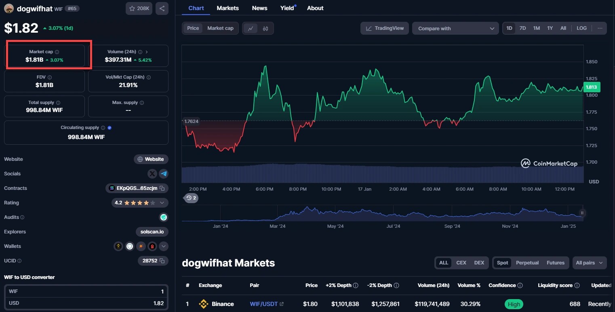Click the TradingView button
The image size is (615, 312).
(x=385, y=28)
